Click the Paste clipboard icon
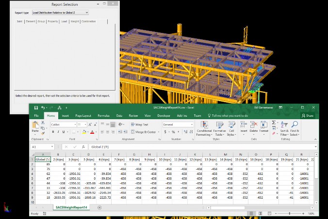The image size is (328, 219). tap(35, 125)
